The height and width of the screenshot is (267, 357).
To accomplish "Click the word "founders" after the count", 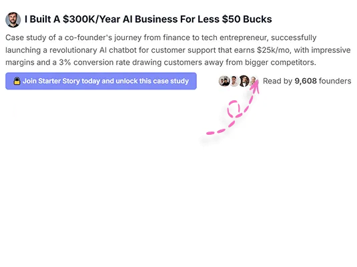I will (x=335, y=81).
